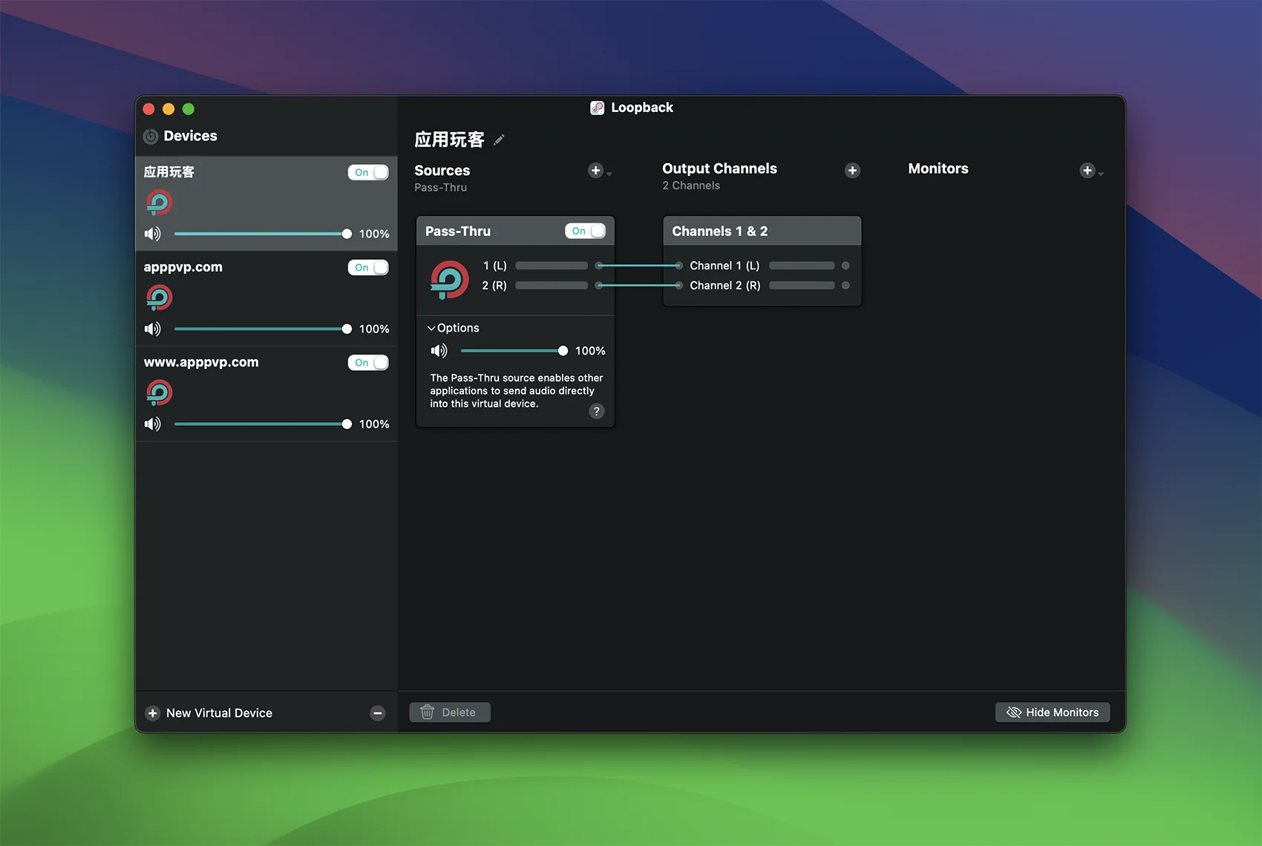1262x846 pixels.
Task: Click the right port of Channel 2 (R)
Action: pyautogui.click(x=846, y=286)
